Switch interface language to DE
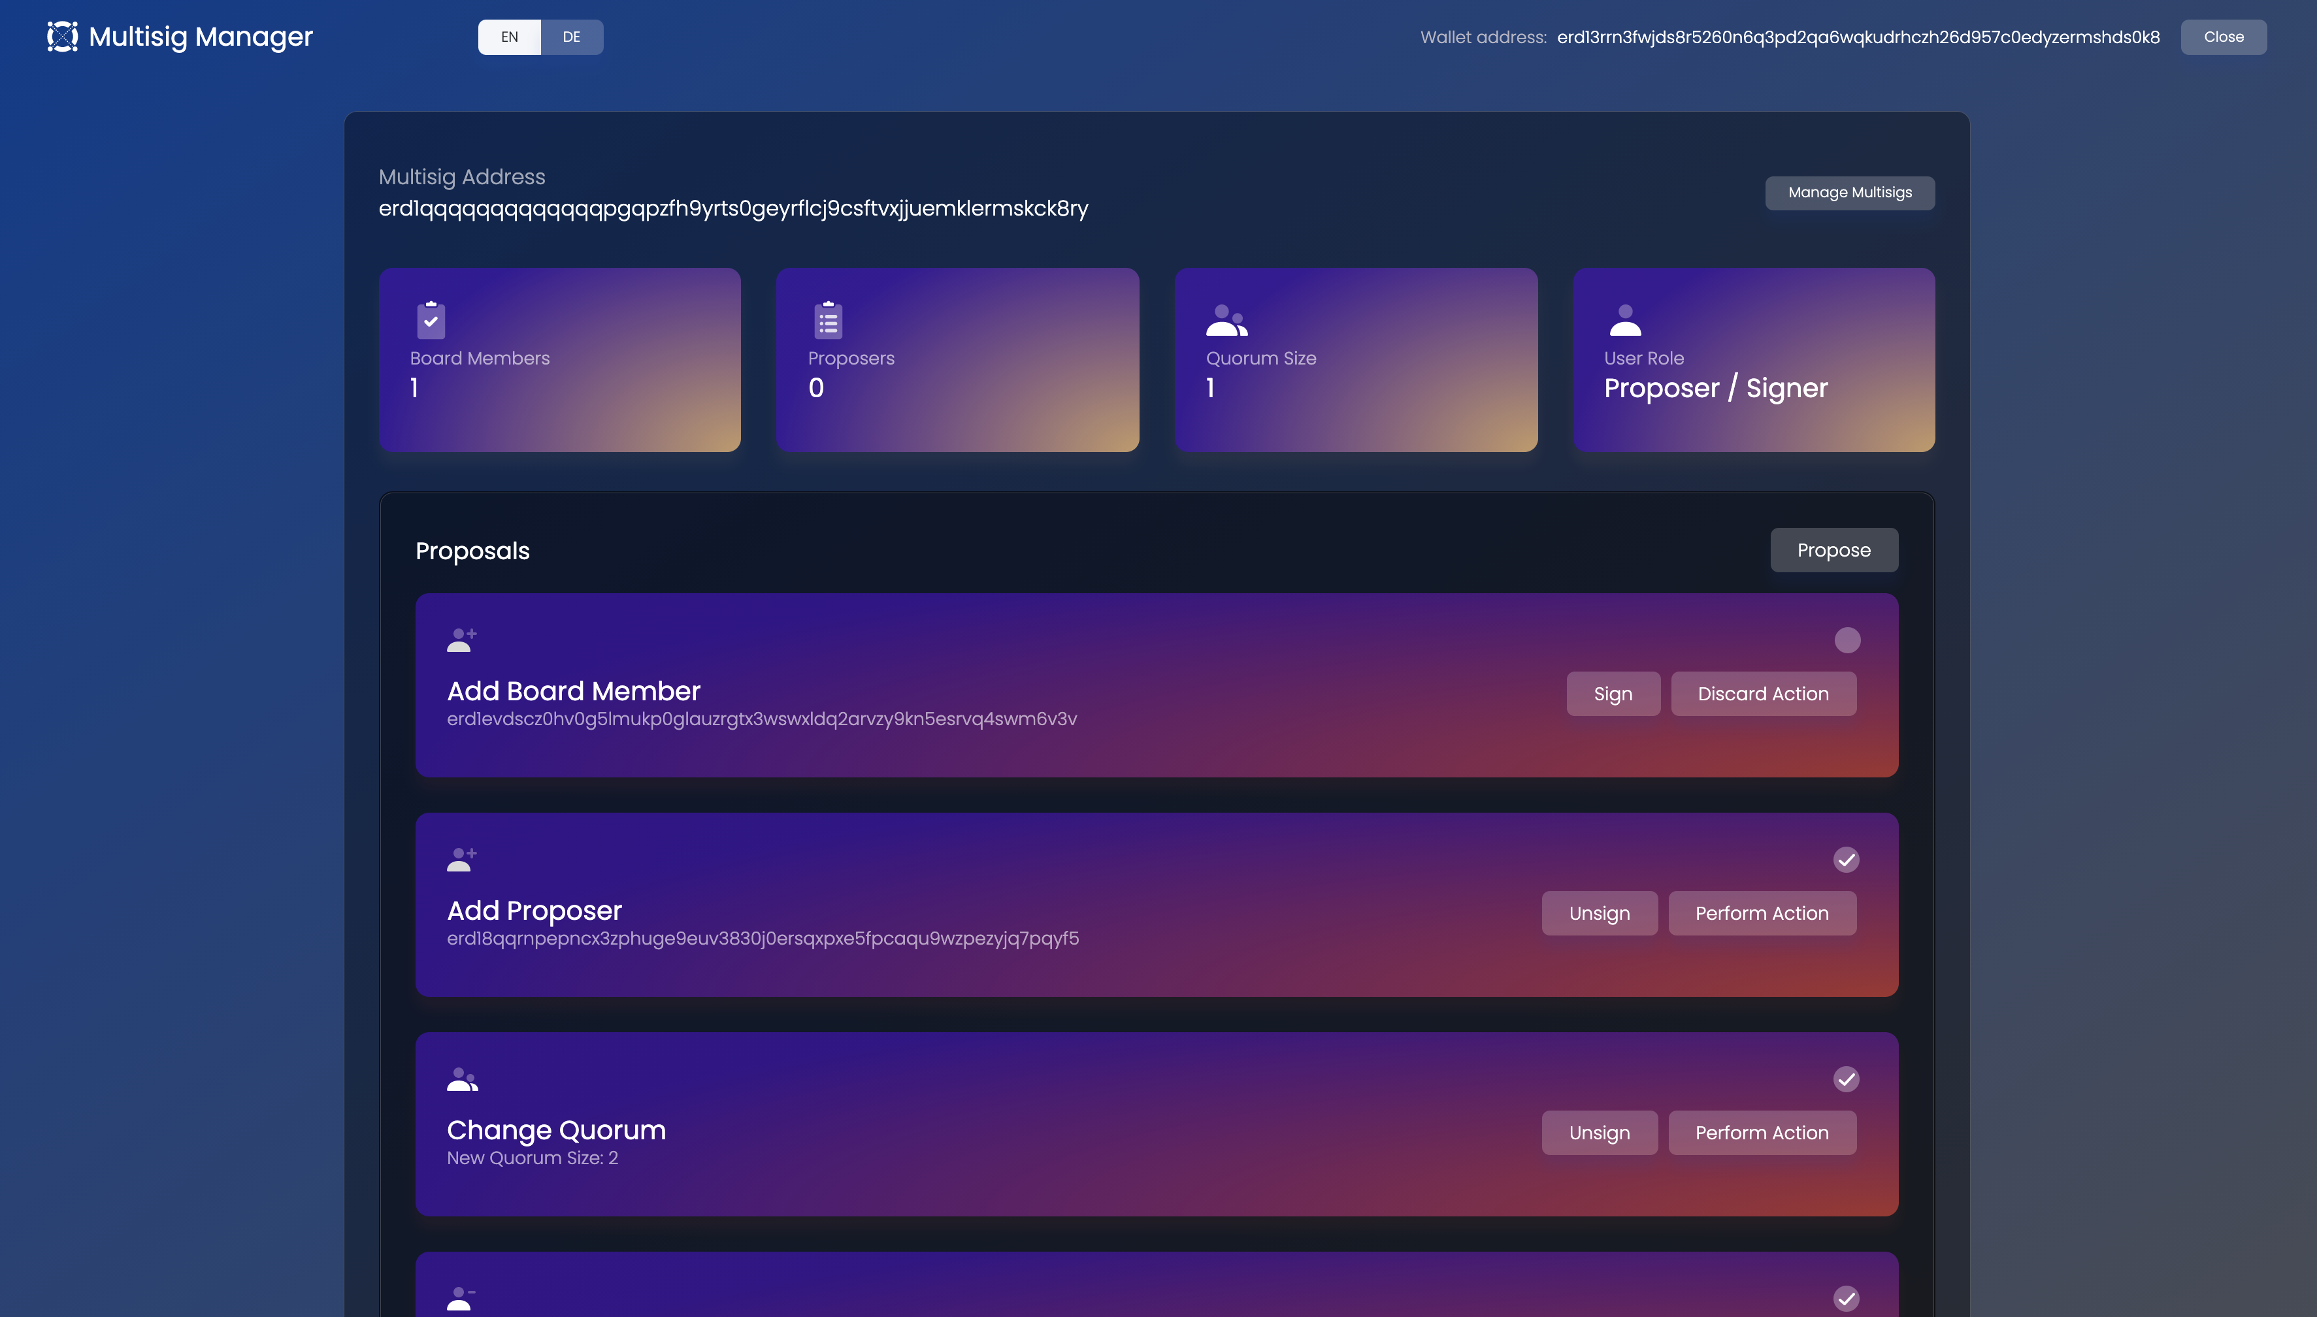Screen dimensions: 2317x1317 pyautogui.click(x=570, y=37)
